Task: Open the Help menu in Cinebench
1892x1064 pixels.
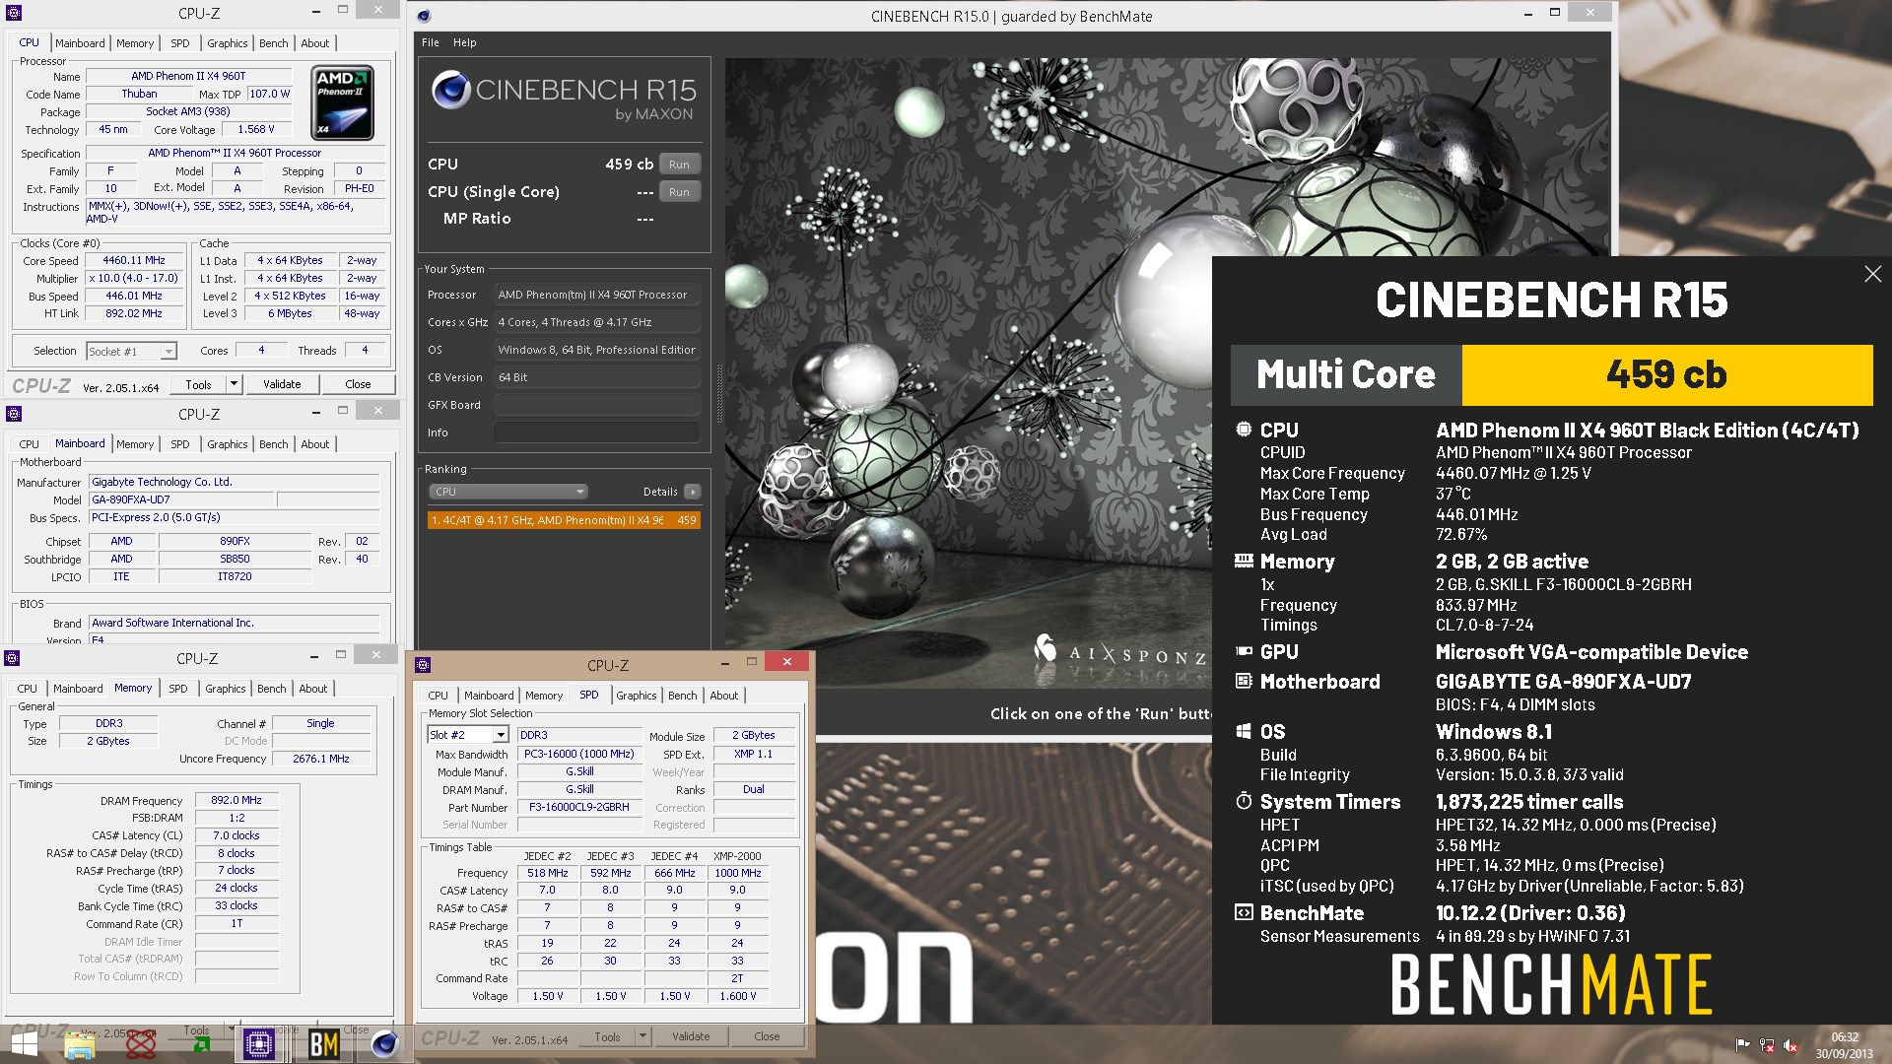Action: (x=464, y=42)
